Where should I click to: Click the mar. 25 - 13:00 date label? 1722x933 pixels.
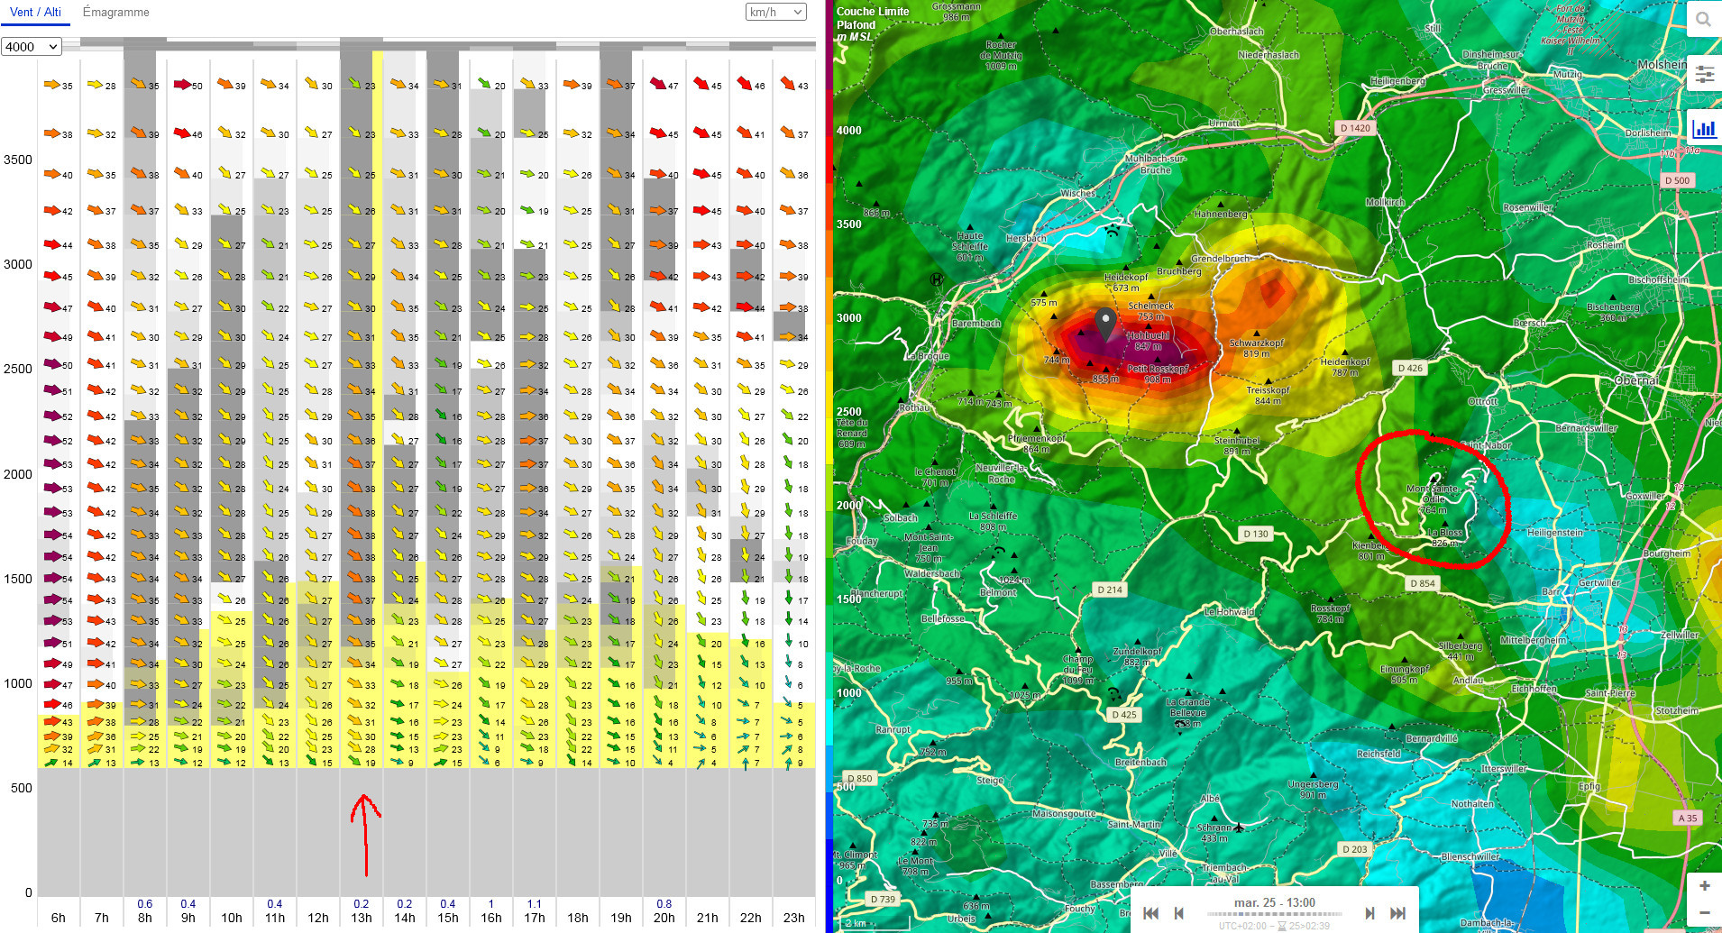click(1274, 902)
